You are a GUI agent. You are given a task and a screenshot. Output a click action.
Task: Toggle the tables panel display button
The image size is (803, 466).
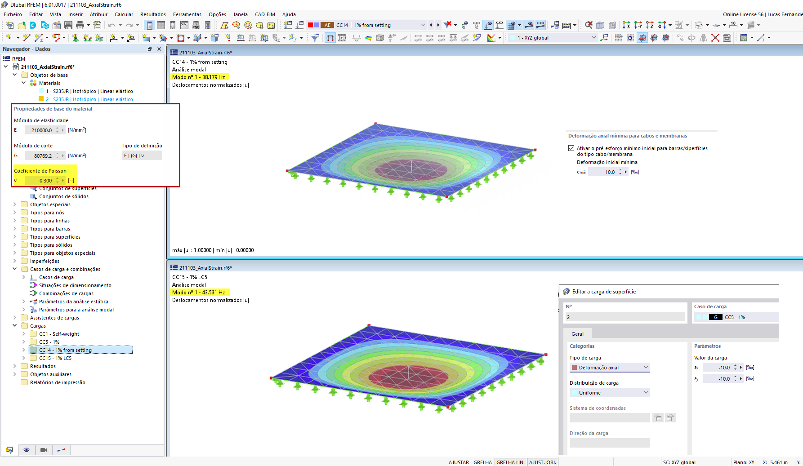click(161, 25)
